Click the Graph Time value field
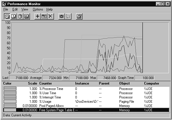This screenshot has width=172, height=120. [x=144, y=78]
